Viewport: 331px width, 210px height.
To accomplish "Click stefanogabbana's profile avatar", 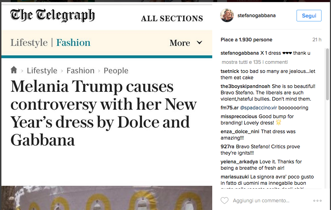I will pyautogui.click(x=227, y=15).
